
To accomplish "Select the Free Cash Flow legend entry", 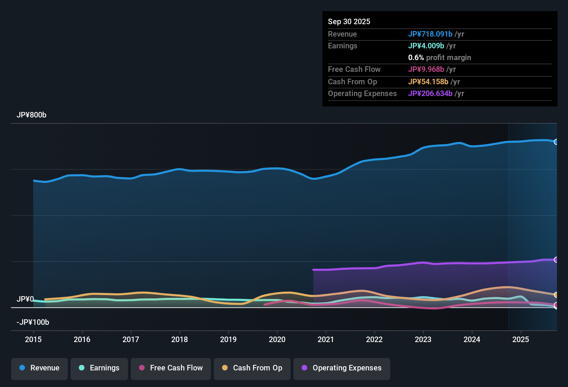I will pyautogui.click(x=171, y=368).
